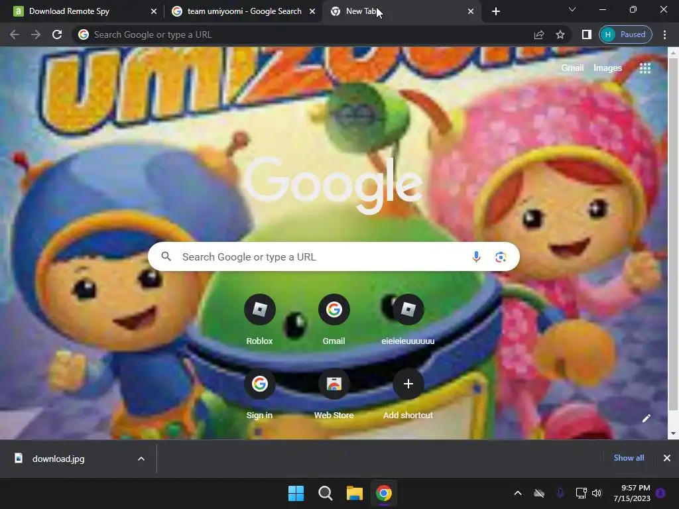Share this page via share icon
Image resolution: width=679 pixels, height=509 pixels.
coord(538,34)
